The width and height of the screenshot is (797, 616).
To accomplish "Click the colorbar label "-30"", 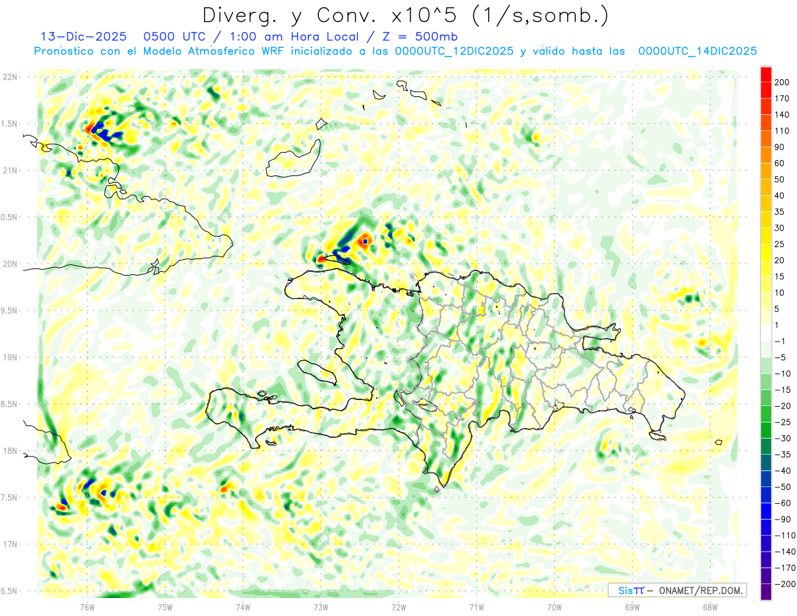I will pos(782,438).
